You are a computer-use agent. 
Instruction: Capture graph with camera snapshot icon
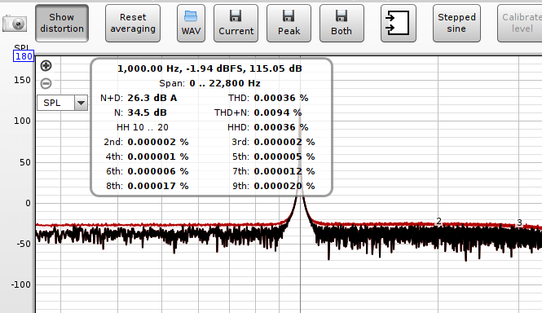[15, 24]
